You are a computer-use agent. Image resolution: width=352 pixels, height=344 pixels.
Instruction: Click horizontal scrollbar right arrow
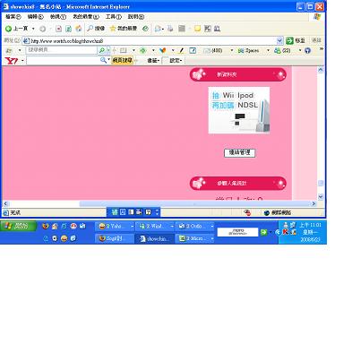(313, 203)
